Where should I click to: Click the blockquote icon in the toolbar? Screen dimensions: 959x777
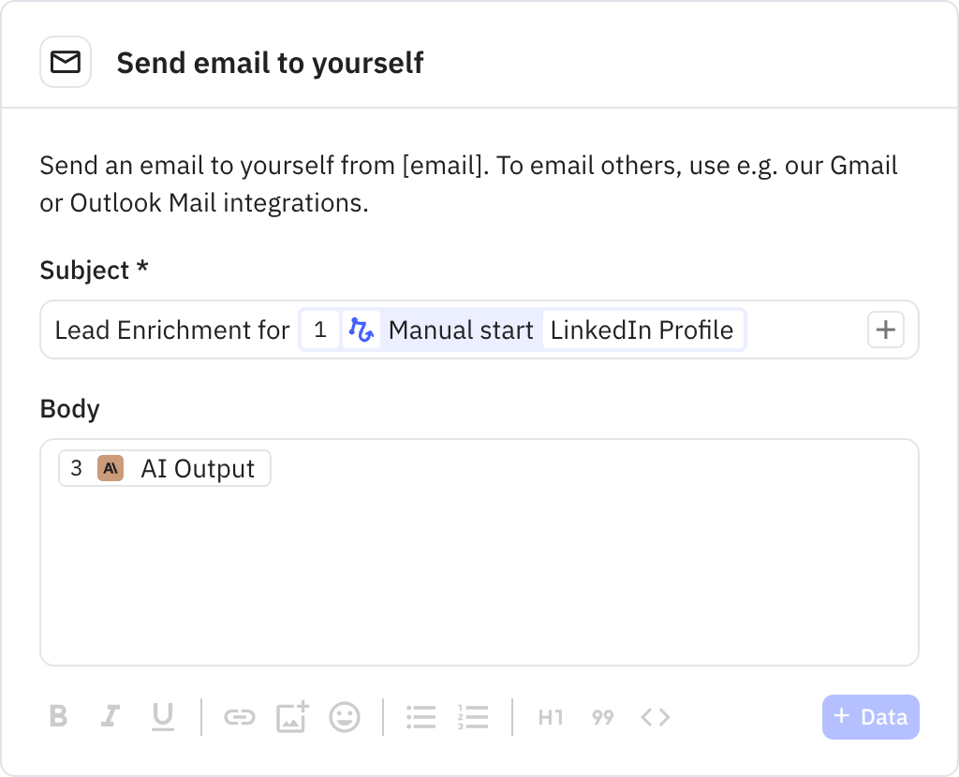(602, 717)
